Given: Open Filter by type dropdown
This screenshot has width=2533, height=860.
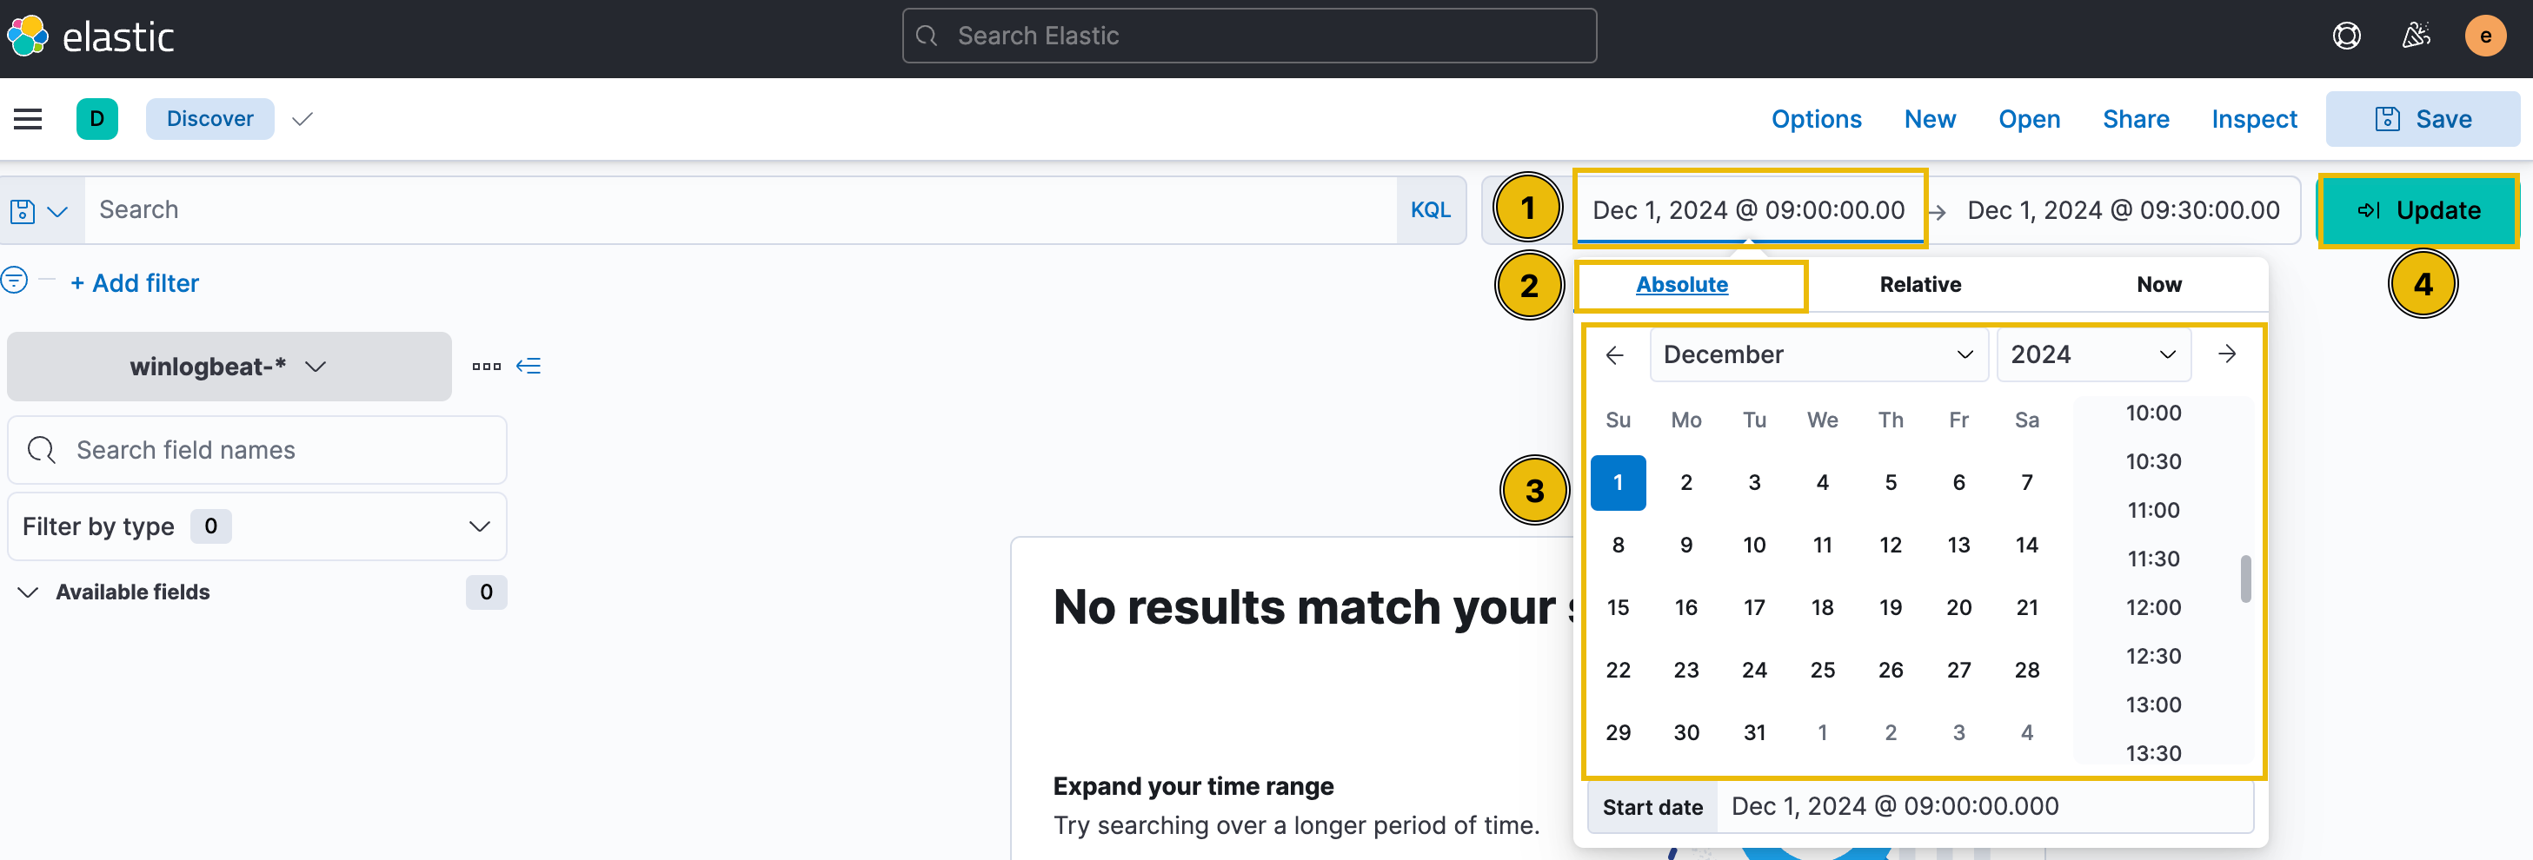Looking at the screenshot, I should (256, 526).
